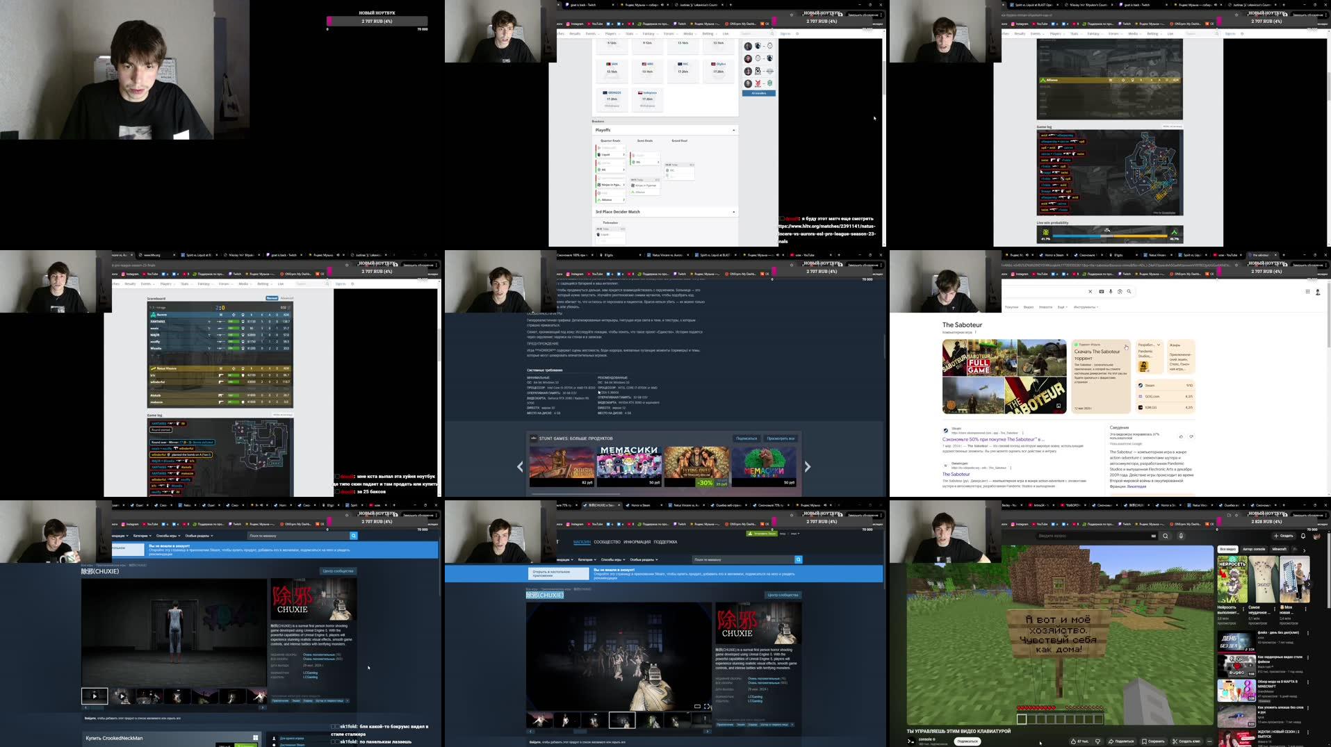Click the Подписаться subscribe button
1331x747 pixels.
click(968, 741)
